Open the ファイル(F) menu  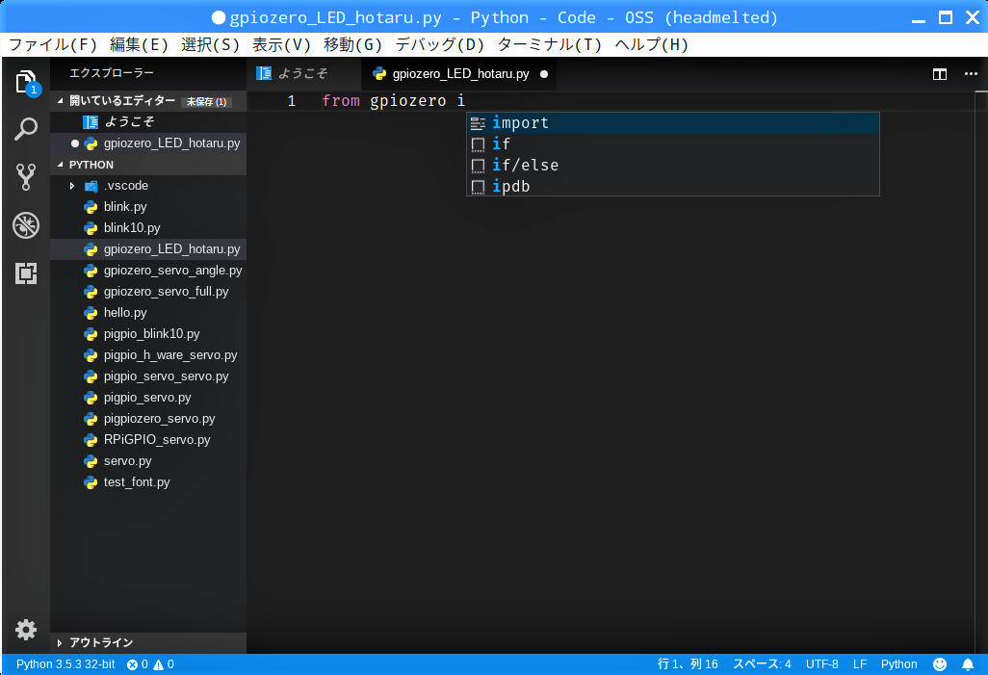tap(53, 44)
